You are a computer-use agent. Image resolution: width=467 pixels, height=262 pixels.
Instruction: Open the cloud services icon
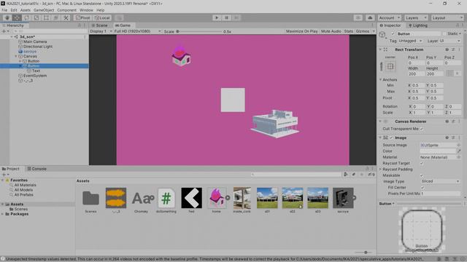pos(370,17)
